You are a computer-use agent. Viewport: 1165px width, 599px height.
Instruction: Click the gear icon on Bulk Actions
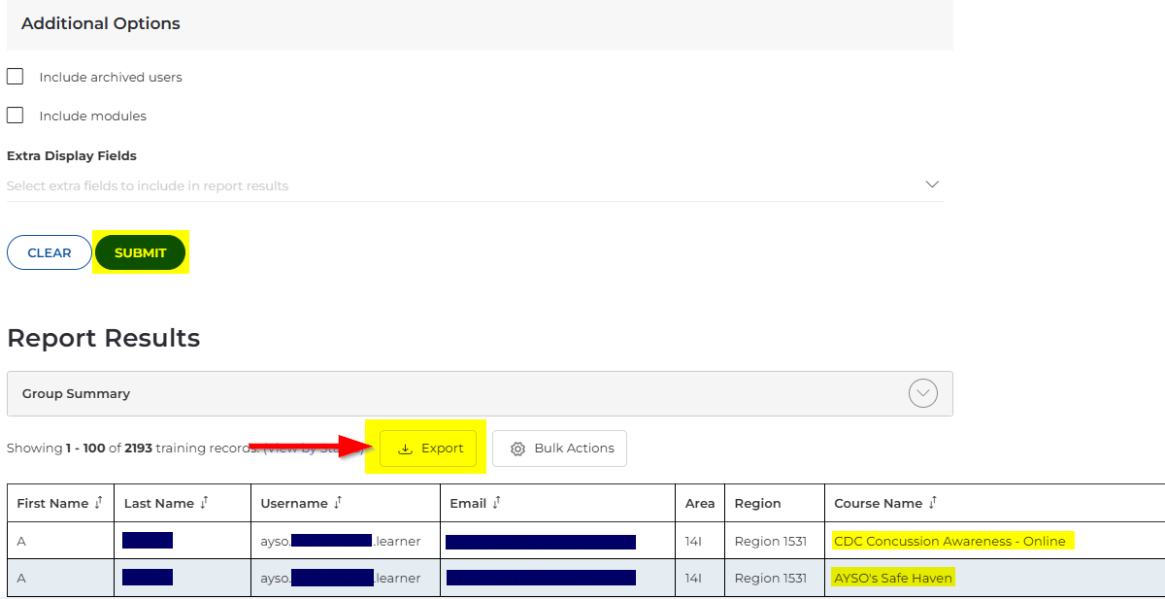coord(517,449)
